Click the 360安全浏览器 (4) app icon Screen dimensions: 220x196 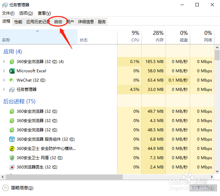12,62
